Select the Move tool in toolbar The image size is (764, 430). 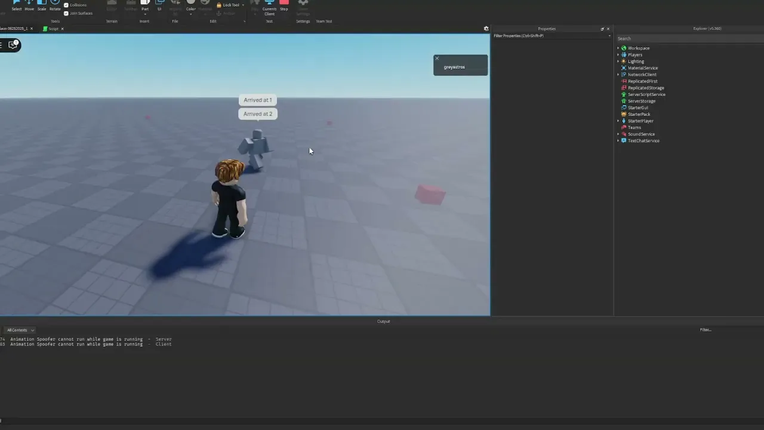[29, 5]
